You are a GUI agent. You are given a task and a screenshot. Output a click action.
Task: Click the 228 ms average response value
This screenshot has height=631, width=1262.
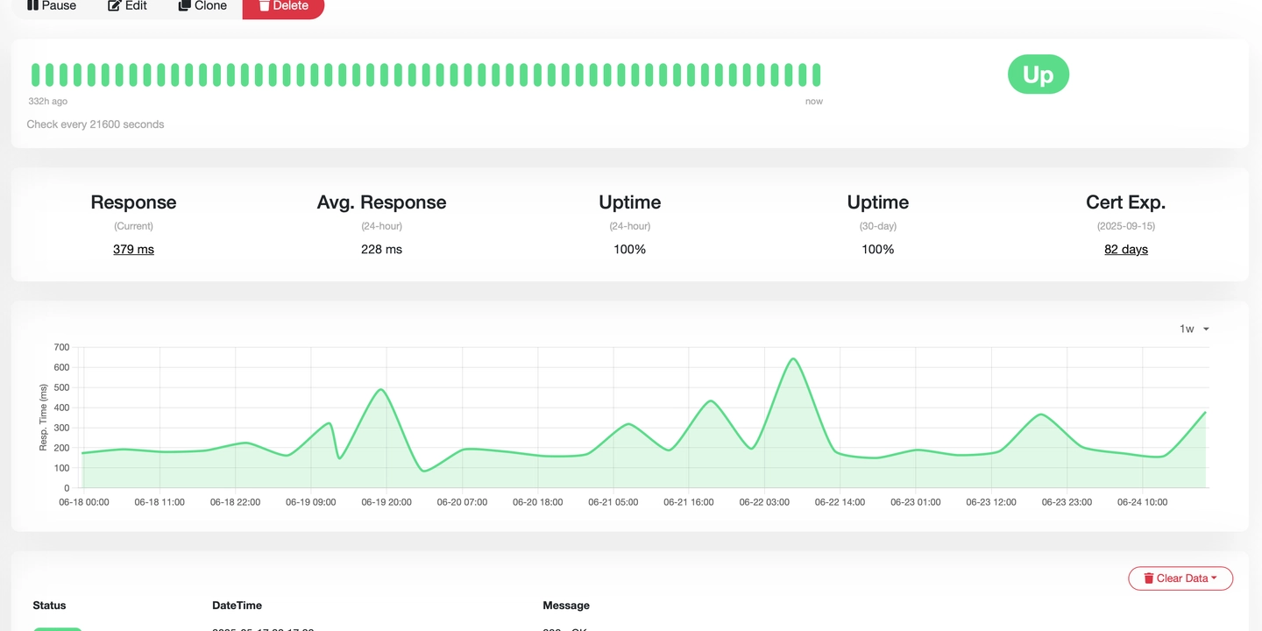point(382,250)
